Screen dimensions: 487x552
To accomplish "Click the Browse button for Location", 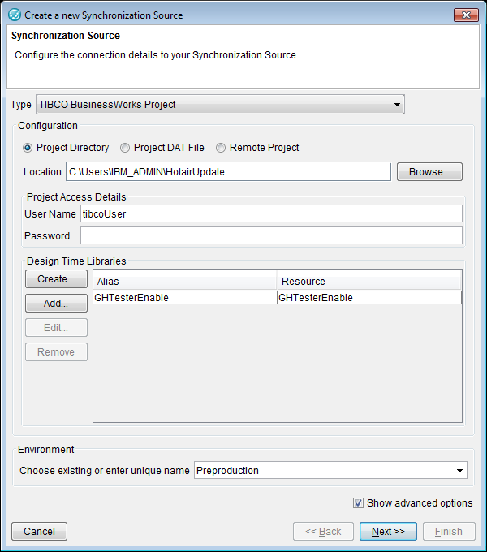I will 429,172.
